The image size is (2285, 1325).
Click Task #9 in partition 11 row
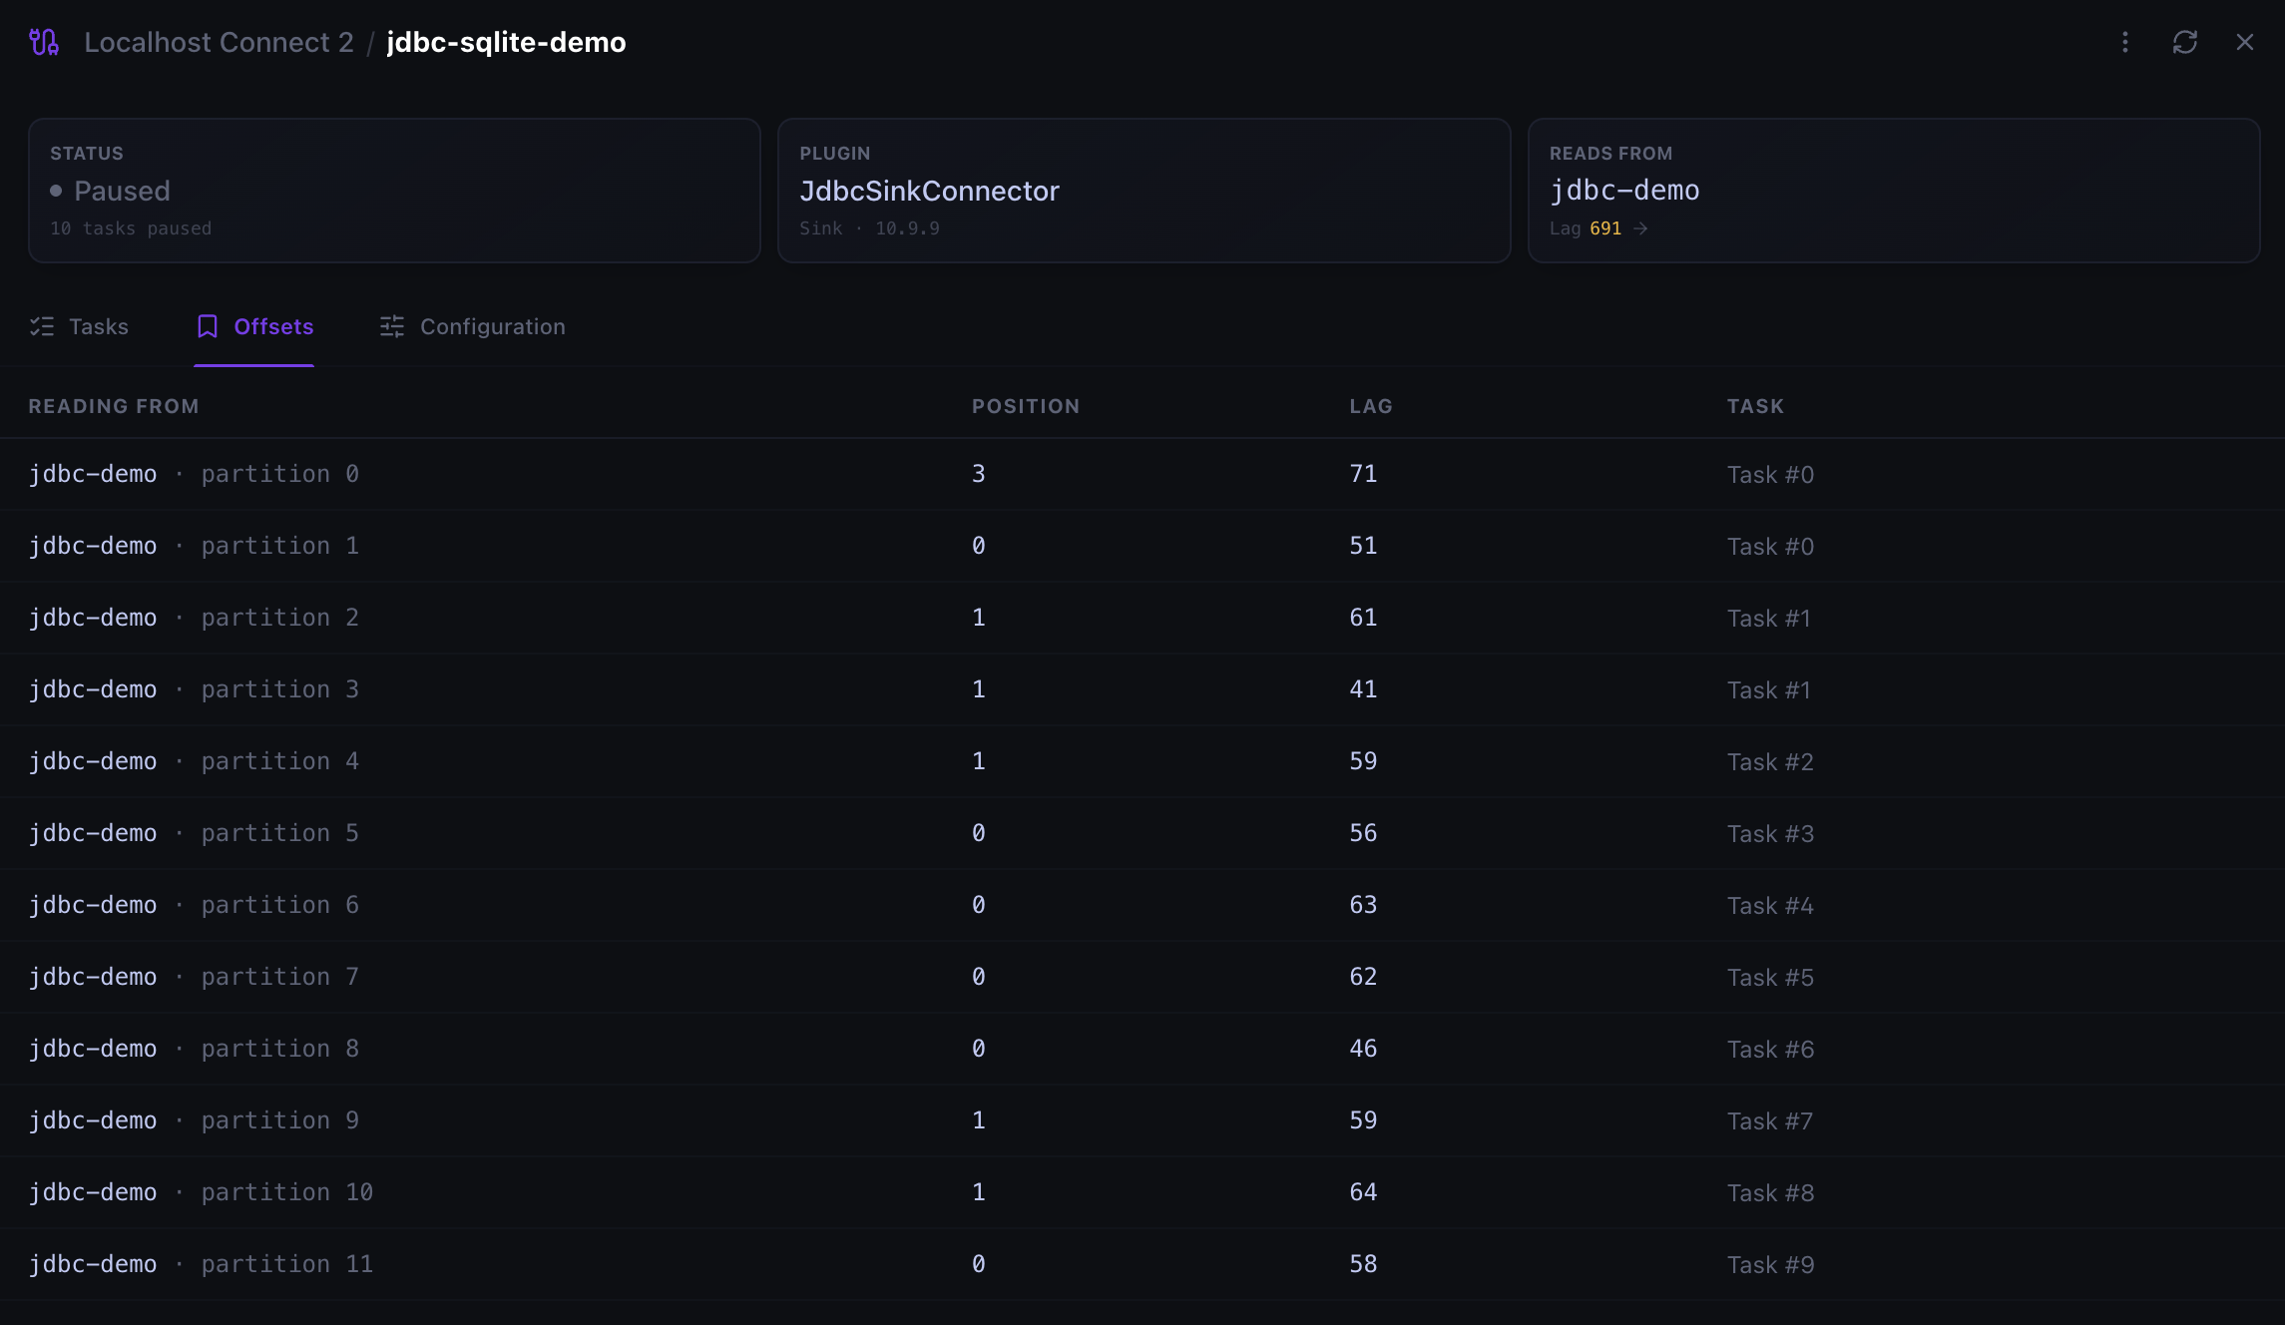click(x=1770, y=1265)
